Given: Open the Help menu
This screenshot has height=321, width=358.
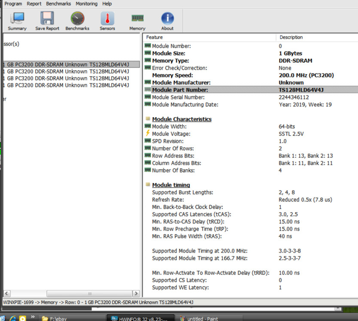Looking at the screenshot, I should [x=107, y=3].
